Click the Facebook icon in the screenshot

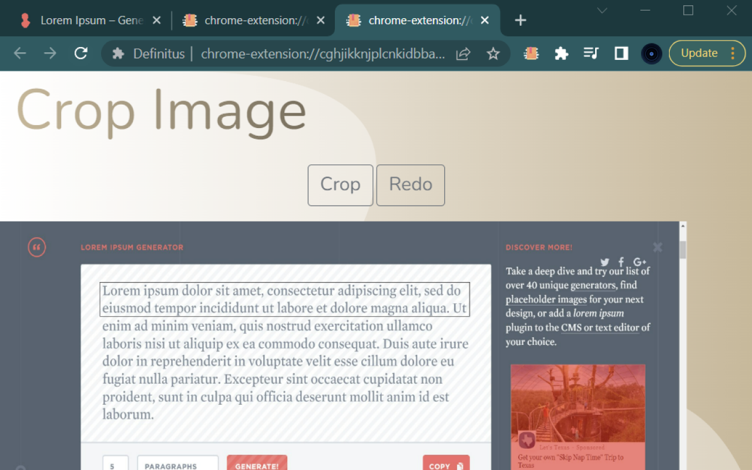pos(621,262)
